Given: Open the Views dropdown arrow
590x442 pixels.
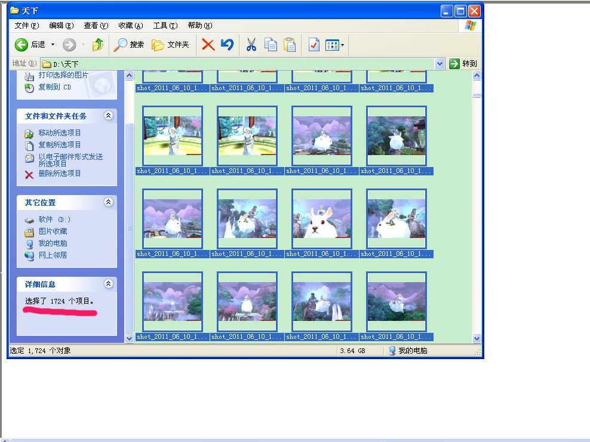Looking at the screenshot, I should pos(342,45).
